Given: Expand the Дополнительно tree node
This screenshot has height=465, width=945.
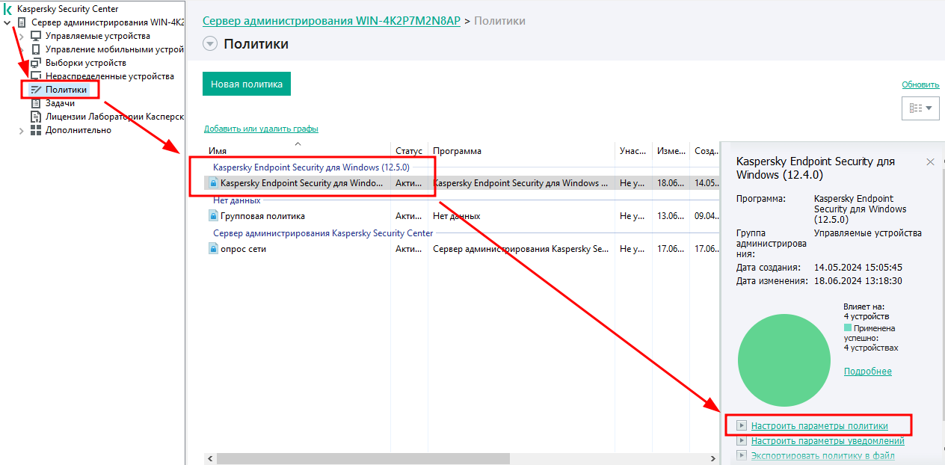Looking at the screenshot, I should pyautogui.click(x=21, y=130).
